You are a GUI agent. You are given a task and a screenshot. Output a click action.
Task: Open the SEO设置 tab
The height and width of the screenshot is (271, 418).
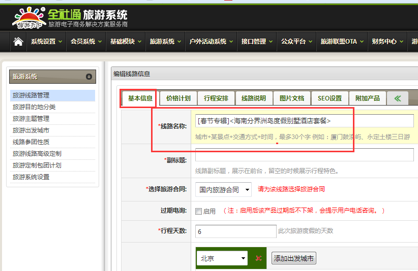pos(330,98)
